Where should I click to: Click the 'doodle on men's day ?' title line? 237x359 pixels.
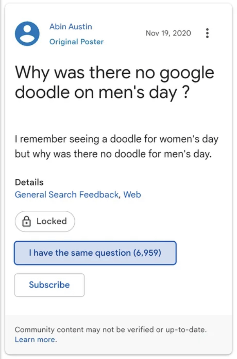coord(102,93)
